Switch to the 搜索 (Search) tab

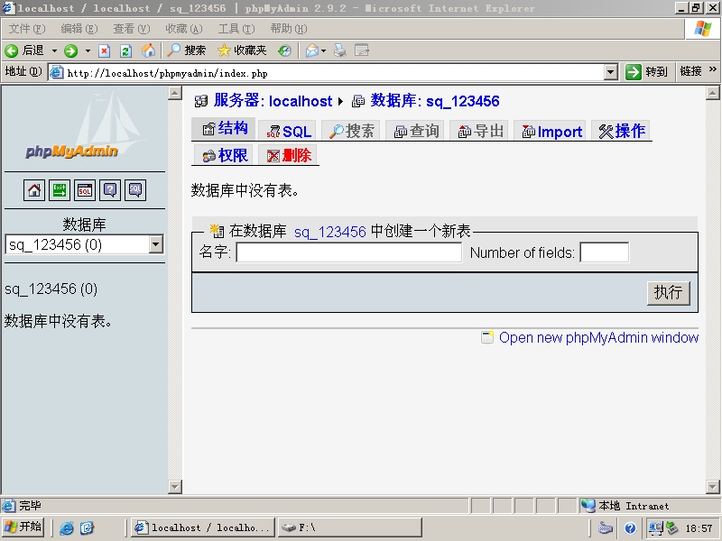click(351, 131)
